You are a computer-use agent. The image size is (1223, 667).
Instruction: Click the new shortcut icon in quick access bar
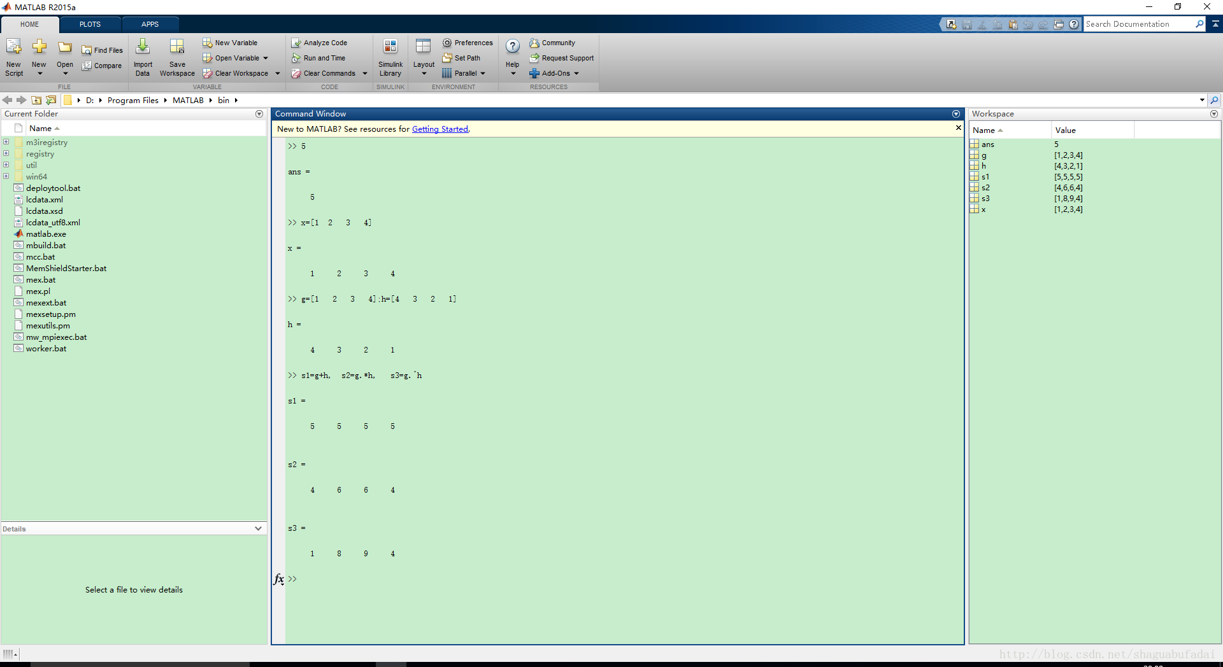point(951,24)
